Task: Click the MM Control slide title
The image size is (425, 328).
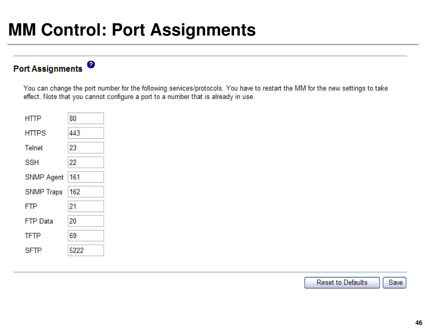Action: pyautogui.click(x=132, y=30)
